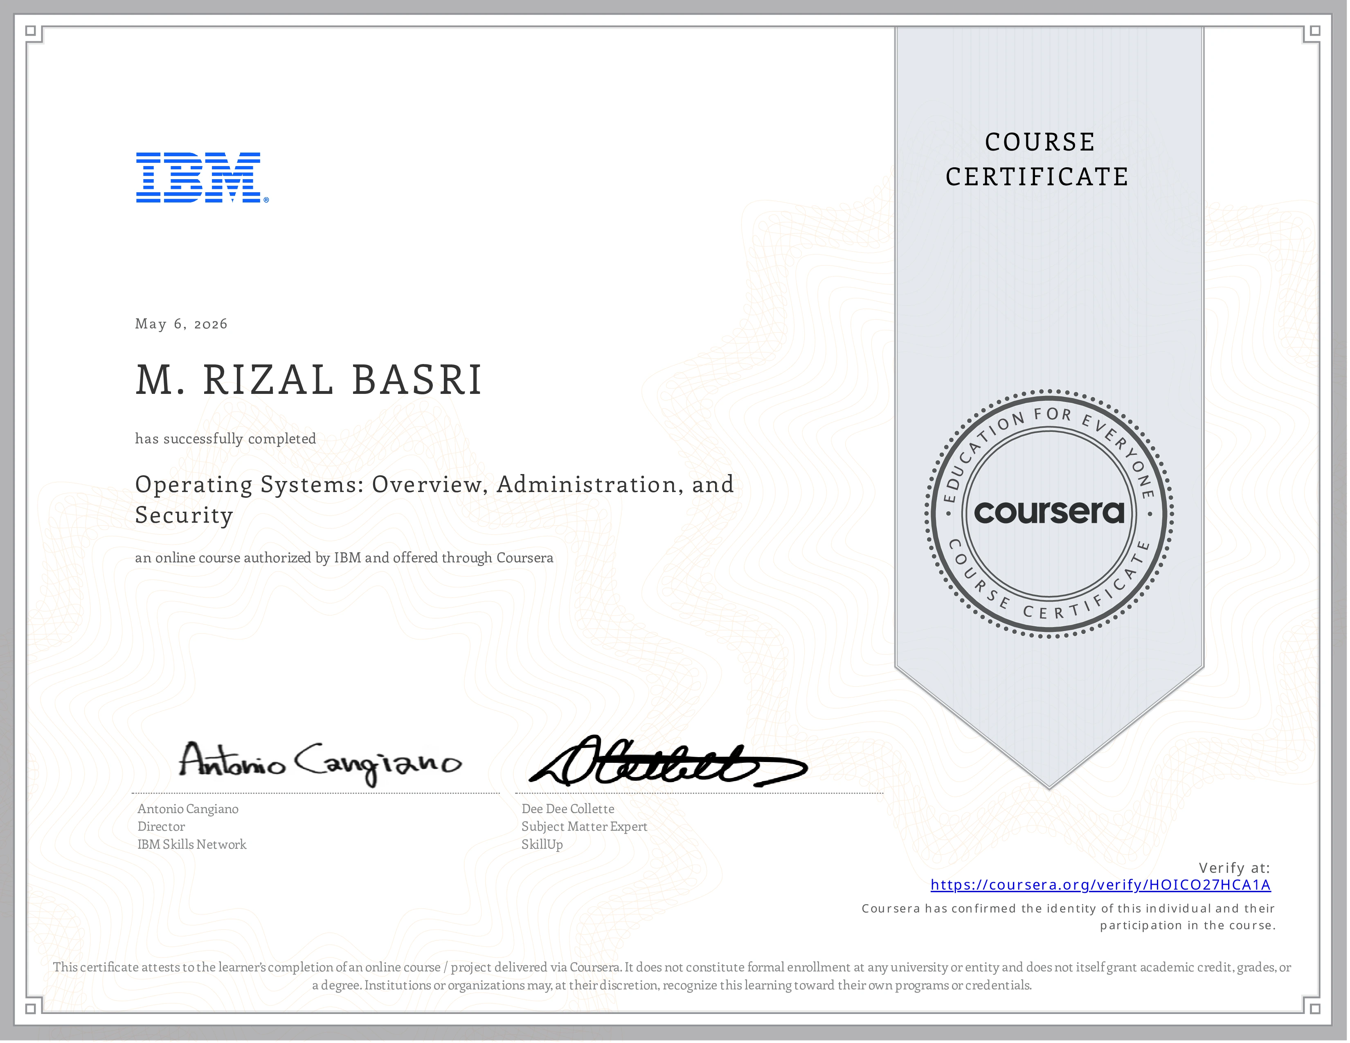
Task: Click the 'Verify at:' label
Action: pyautogui.click(x=1234, y=868)
